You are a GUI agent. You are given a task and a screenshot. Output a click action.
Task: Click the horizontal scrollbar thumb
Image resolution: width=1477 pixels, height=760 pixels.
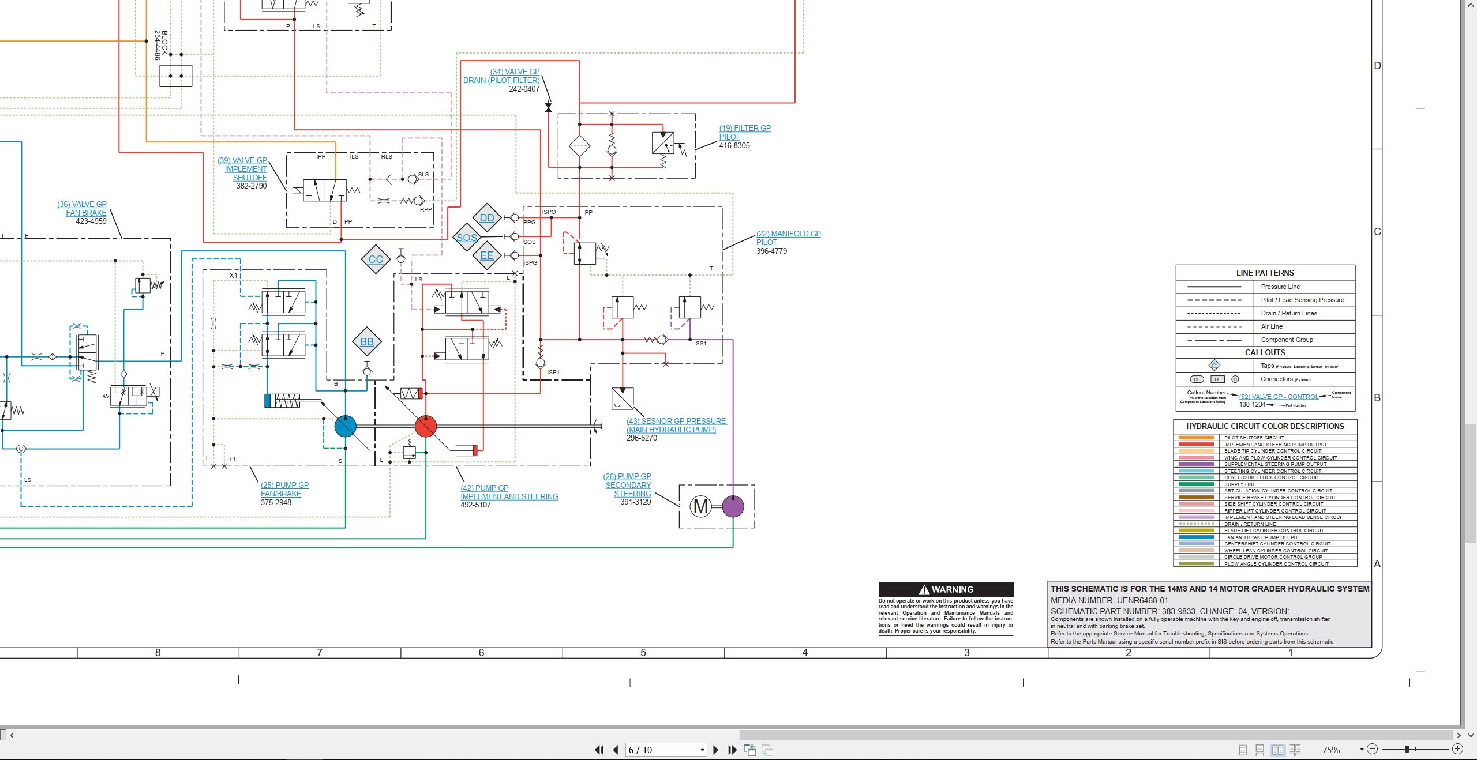[x=1096, y=735]
